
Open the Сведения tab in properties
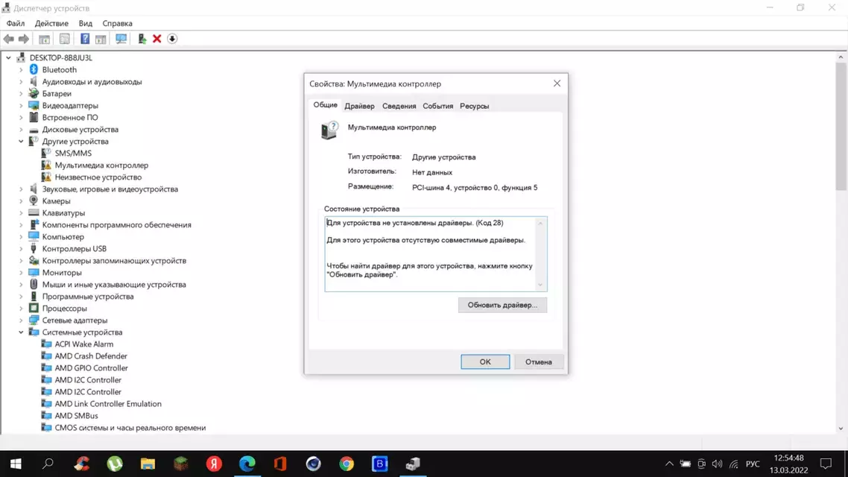coord(399,106)
